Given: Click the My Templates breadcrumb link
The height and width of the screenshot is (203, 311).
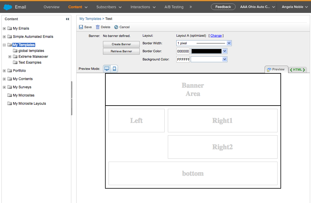Looking at the screenshot, I should (90, 19).
